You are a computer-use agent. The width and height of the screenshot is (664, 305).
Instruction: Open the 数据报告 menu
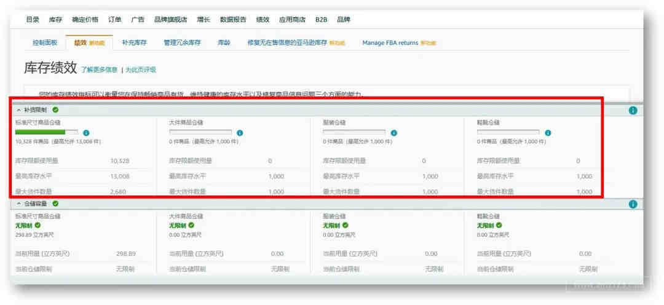coord(233,20)
